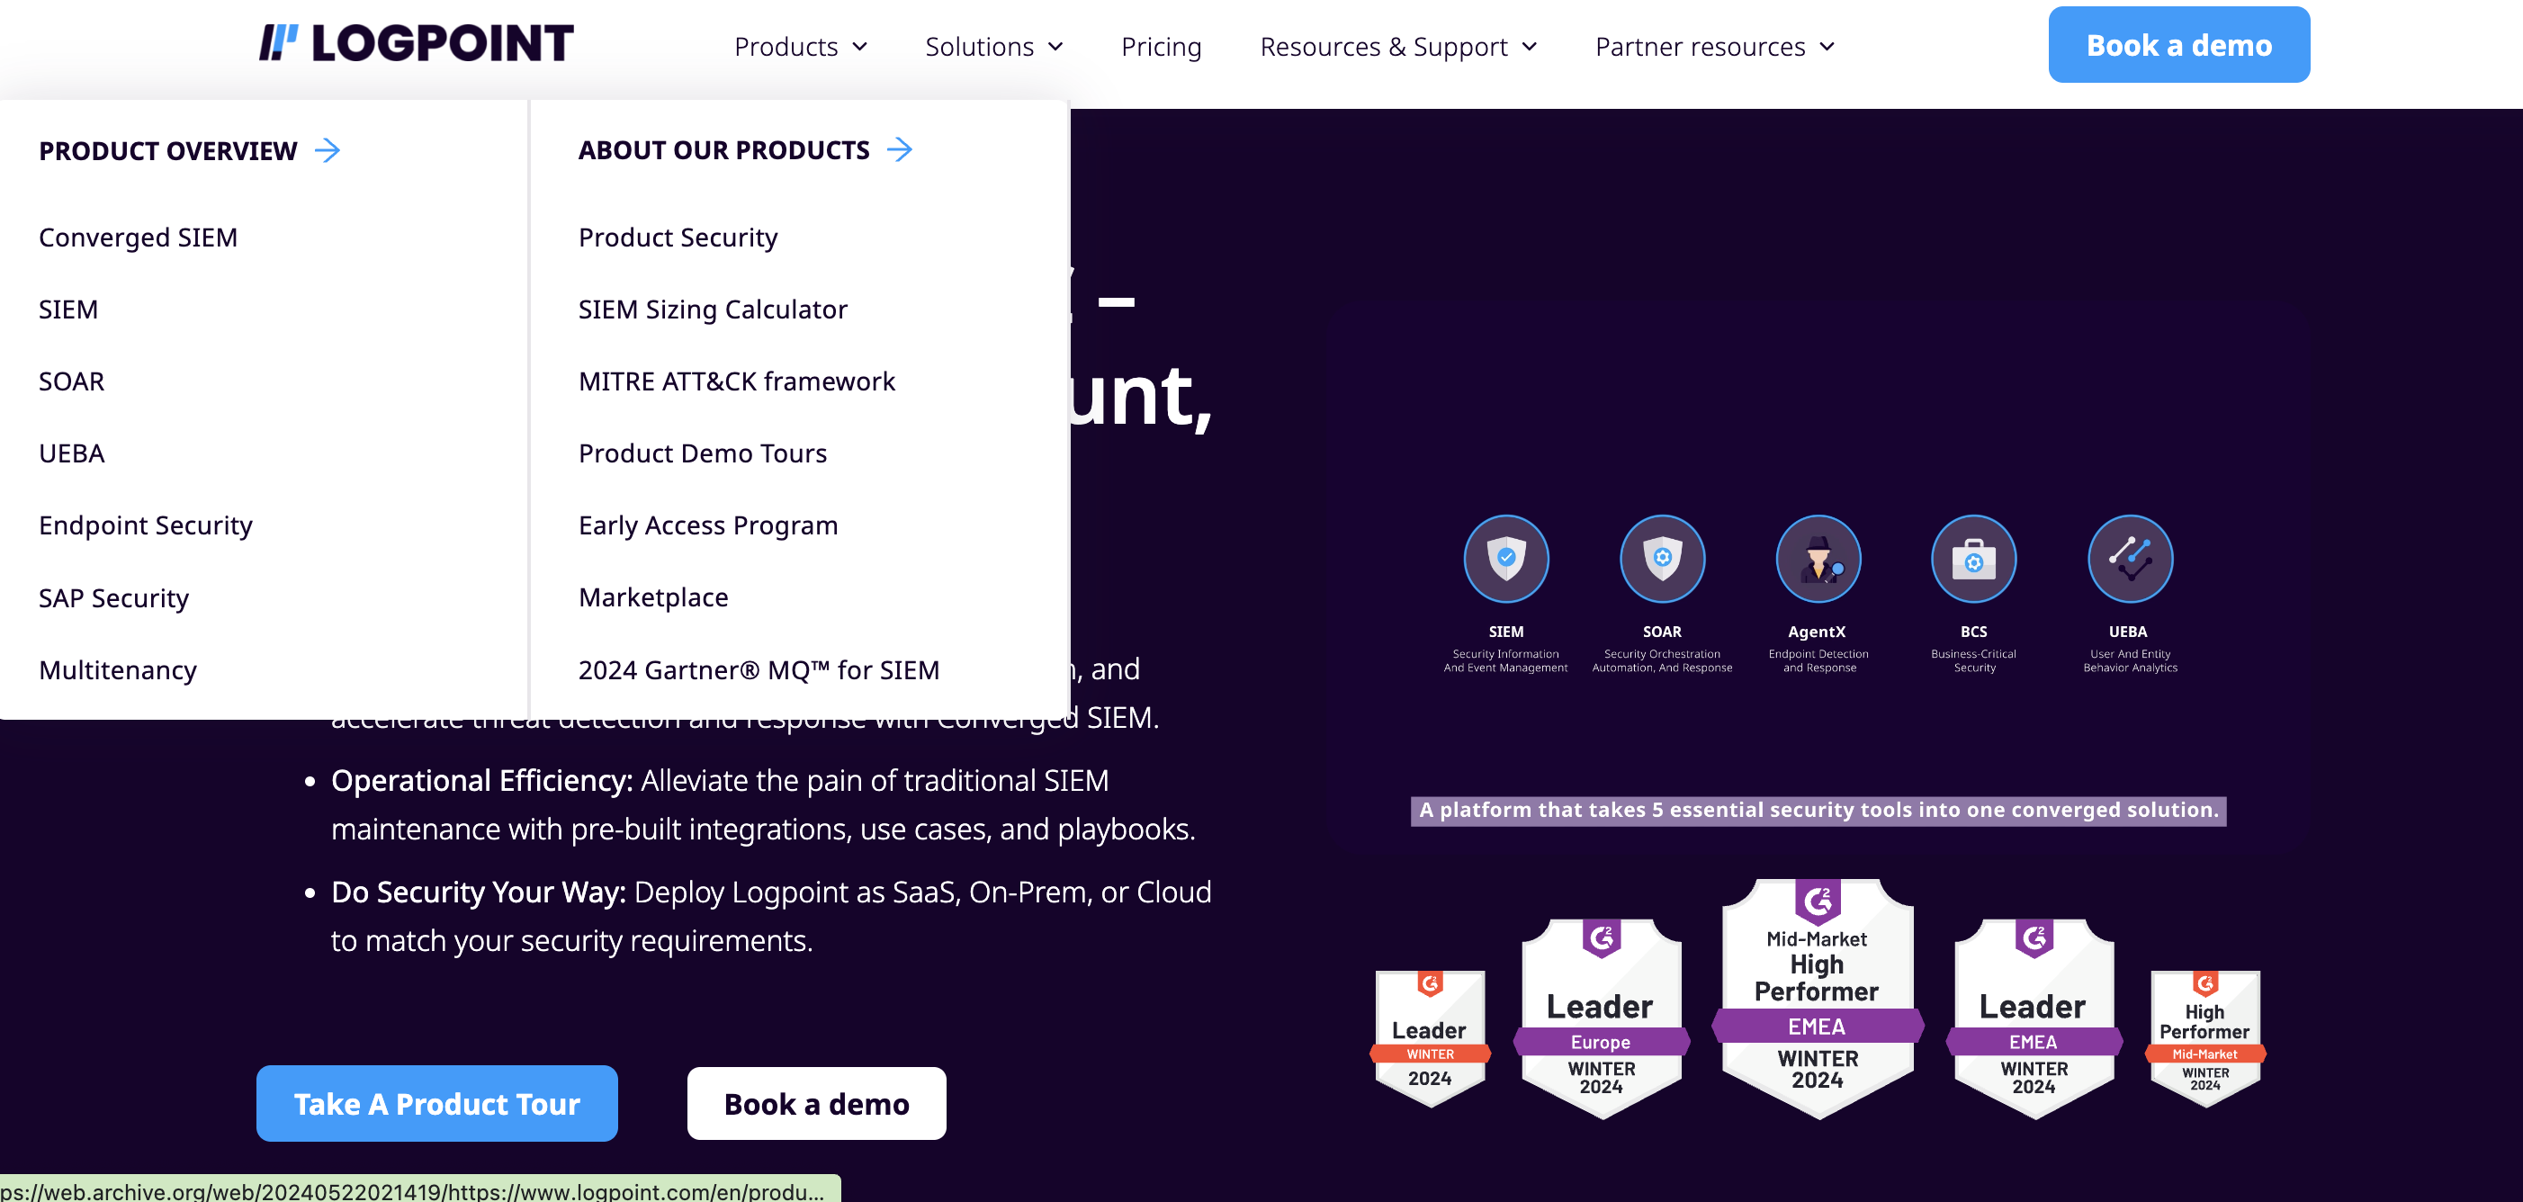Viewport: 2523px width, 1202px height.
Task: Click the Operational Efficiency bullet heading
Action: (x=482, y=781)
